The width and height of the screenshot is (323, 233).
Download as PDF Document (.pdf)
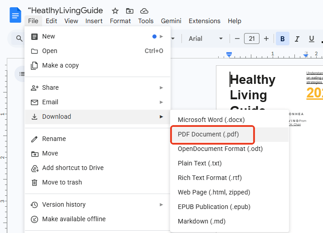click(230, 135)
